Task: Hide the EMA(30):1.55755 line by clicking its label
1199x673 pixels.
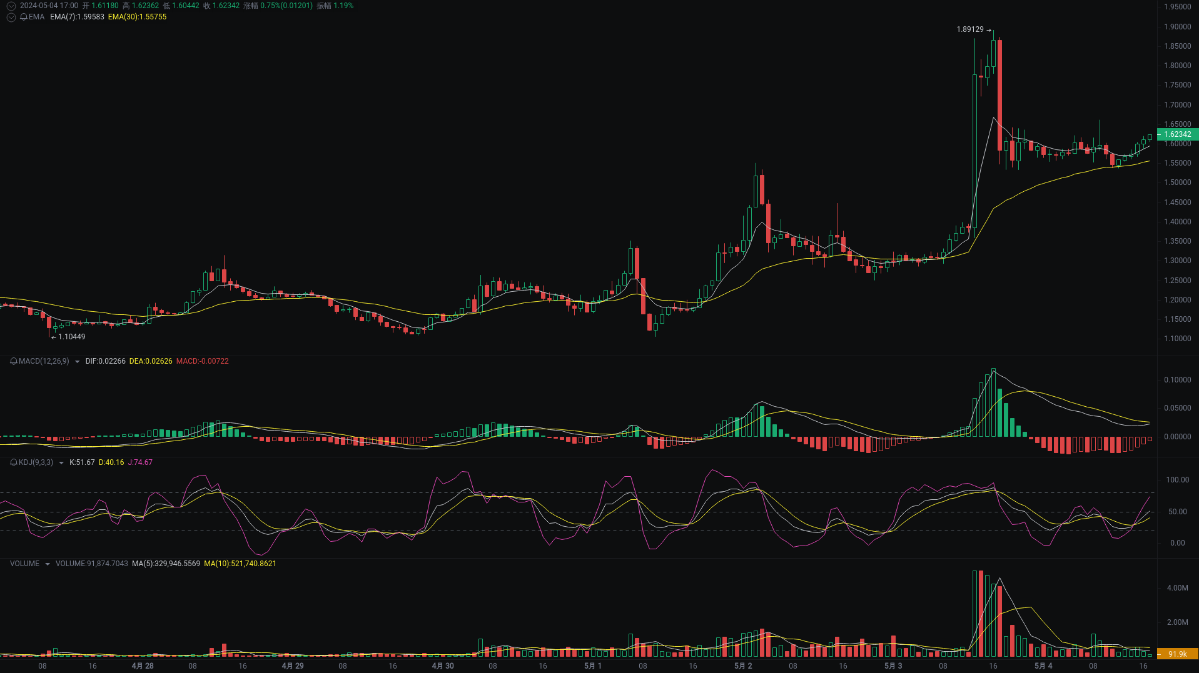Action: pyautogui.click(x=139, y=17)
